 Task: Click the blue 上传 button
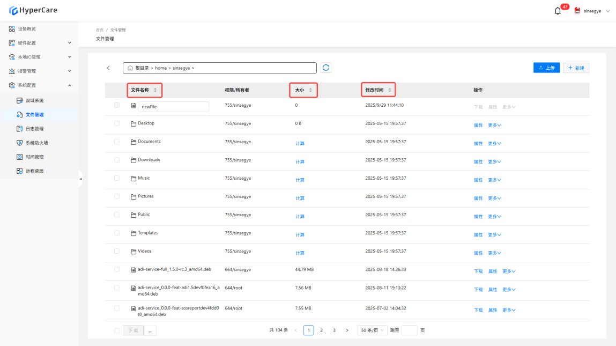pos(546,68)
